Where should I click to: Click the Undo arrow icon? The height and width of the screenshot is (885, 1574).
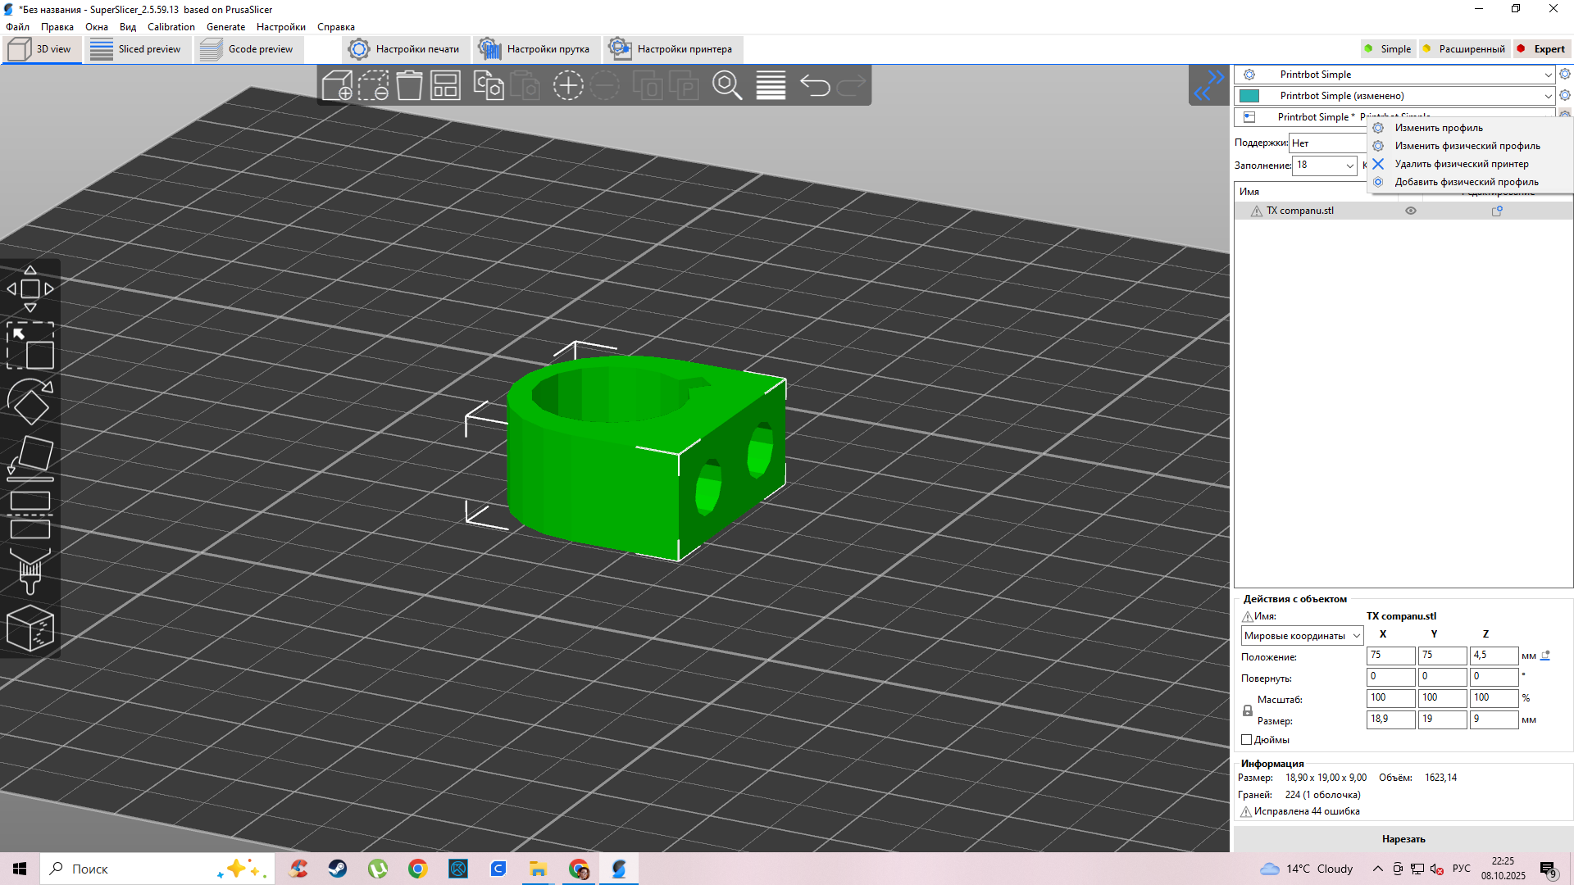click(x=815, y=85)
